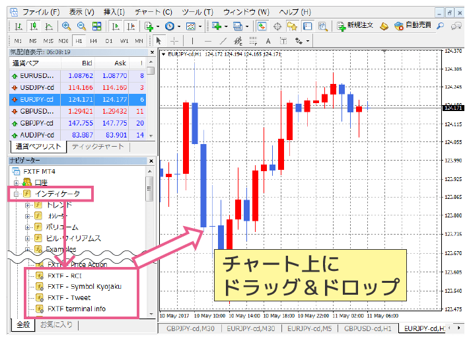Open the GBPUSD-cd,H1 chart tab
The image size is (469, 341).
tap(367, 328)
